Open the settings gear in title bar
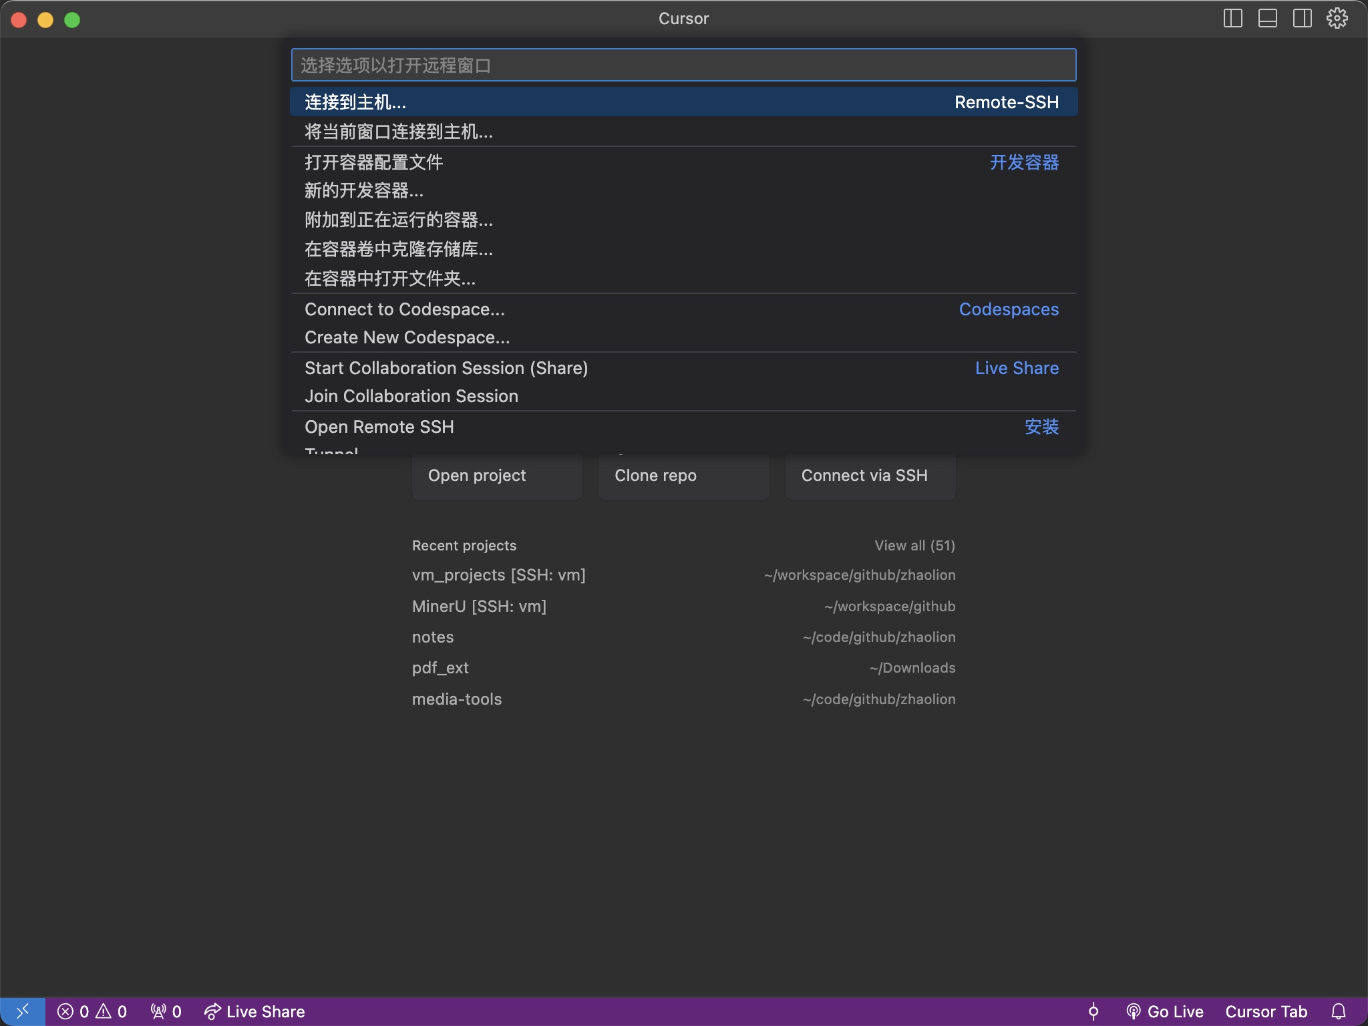Image resolution: width=1368 pixels, height=1026 pixels. [1337, 19]
